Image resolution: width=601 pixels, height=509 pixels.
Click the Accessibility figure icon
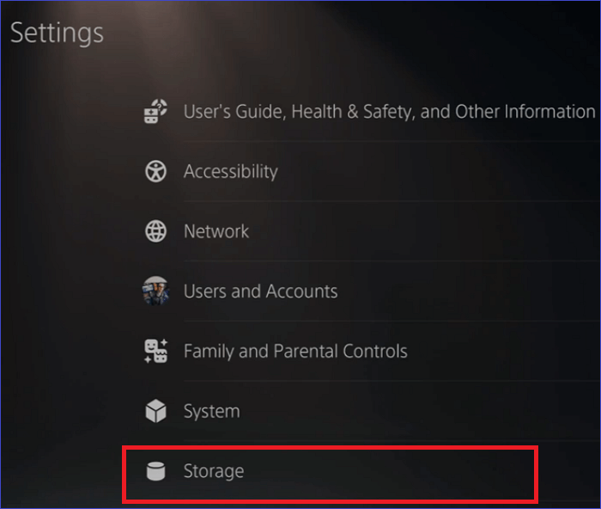point(155,171)
